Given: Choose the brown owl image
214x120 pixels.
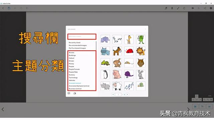Looking at the screenshot, I should 141,63.
